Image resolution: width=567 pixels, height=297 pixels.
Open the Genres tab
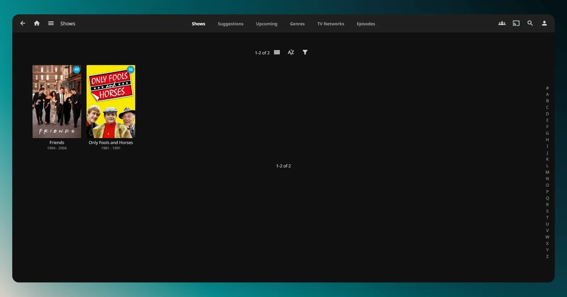[297, 24]
